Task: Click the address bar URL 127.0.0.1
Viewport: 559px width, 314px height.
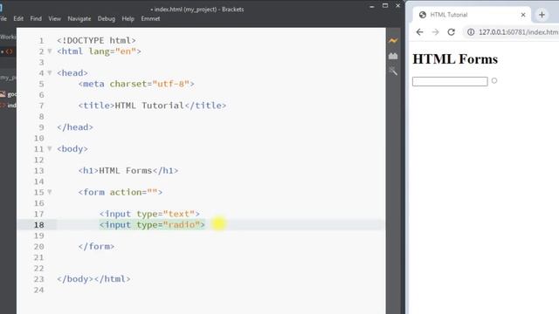Action: (x=518, y=32)
